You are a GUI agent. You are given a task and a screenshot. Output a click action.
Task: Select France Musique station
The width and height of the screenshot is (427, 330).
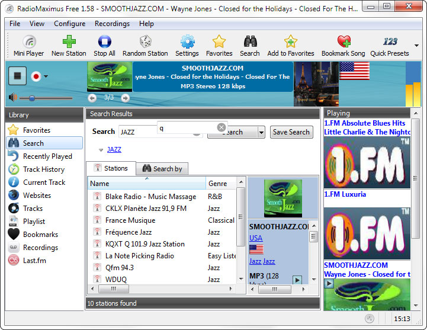162,220
